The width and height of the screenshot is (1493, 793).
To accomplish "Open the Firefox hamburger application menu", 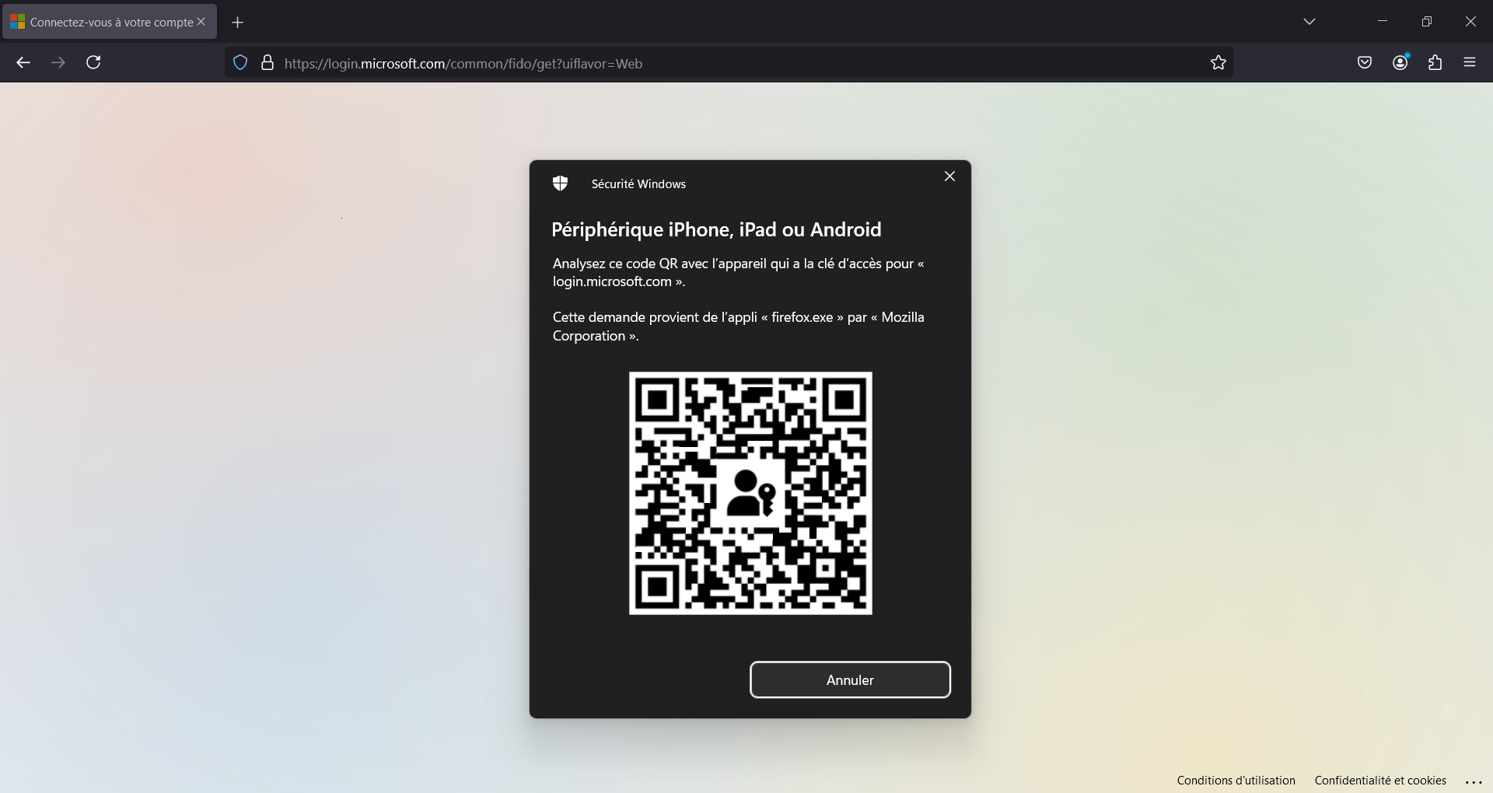I will (x=1469, y=63).
